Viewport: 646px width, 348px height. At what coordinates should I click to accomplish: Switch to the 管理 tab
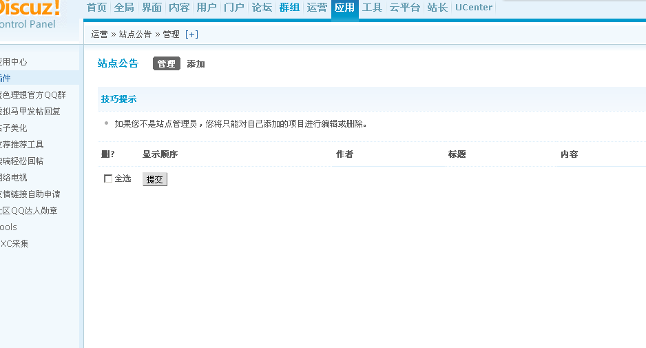167,63
